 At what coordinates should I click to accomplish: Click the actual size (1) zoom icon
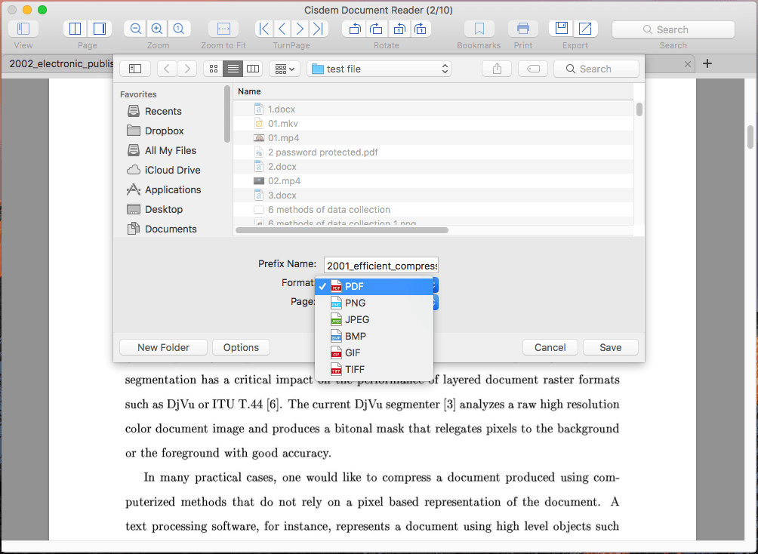click(179, 29)
